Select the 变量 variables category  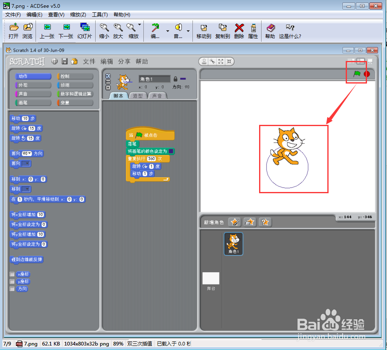pyautogui.click(x=75, y=103)
